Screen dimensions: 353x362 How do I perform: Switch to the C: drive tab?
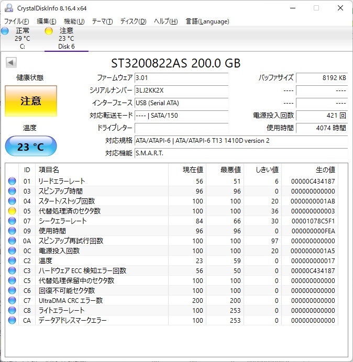click(23, 38)
